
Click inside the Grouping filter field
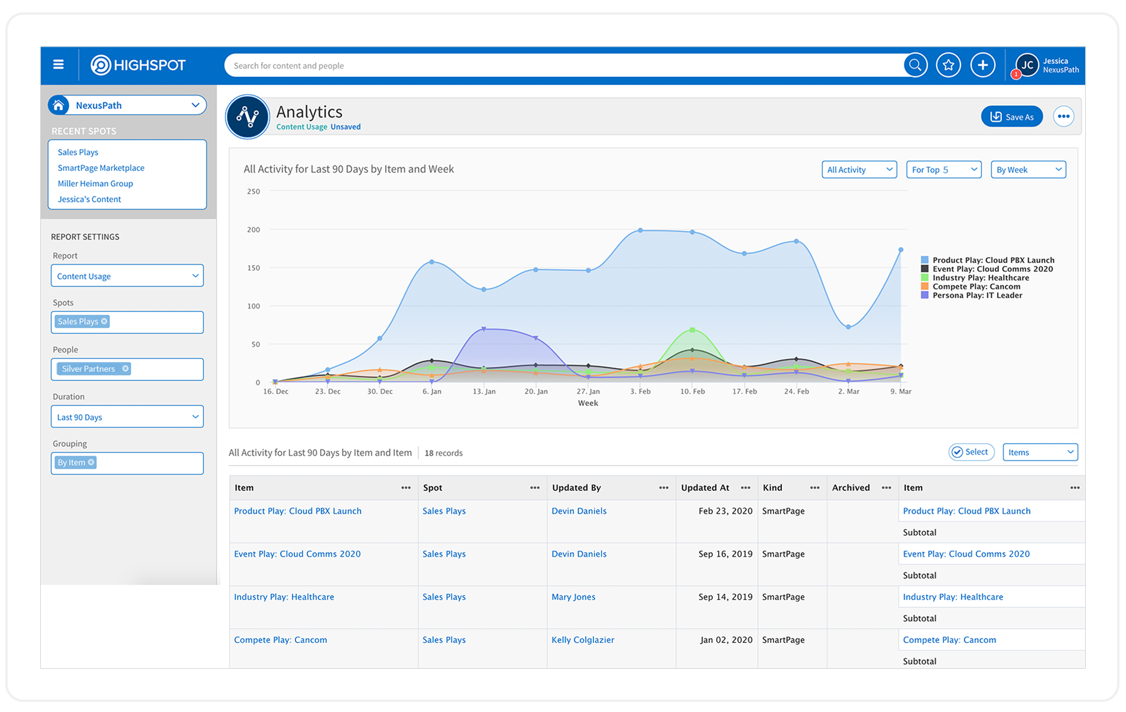tap(127, 463)
